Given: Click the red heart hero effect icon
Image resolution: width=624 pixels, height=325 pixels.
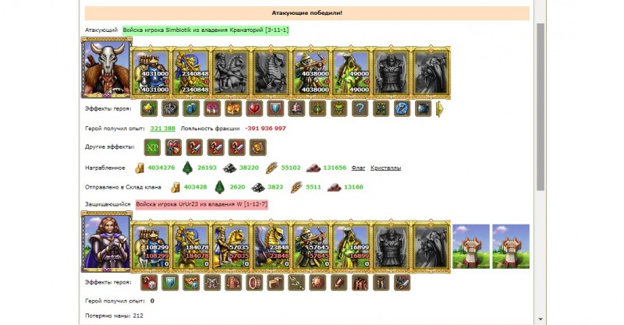Looking at the screenshot, I should 254,108.
